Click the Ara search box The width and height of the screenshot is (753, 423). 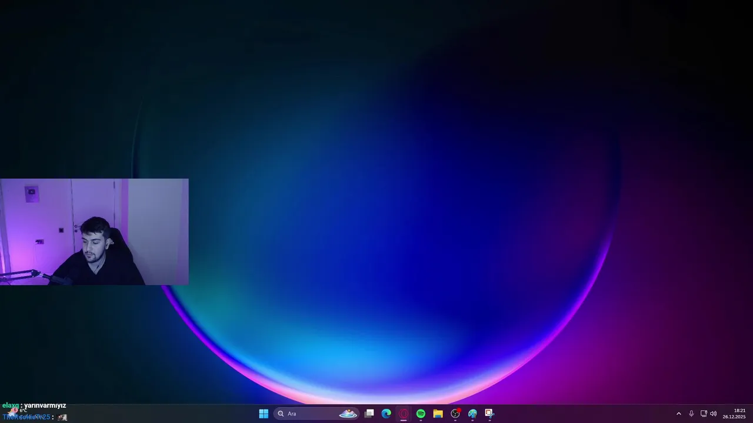point(316,414)
